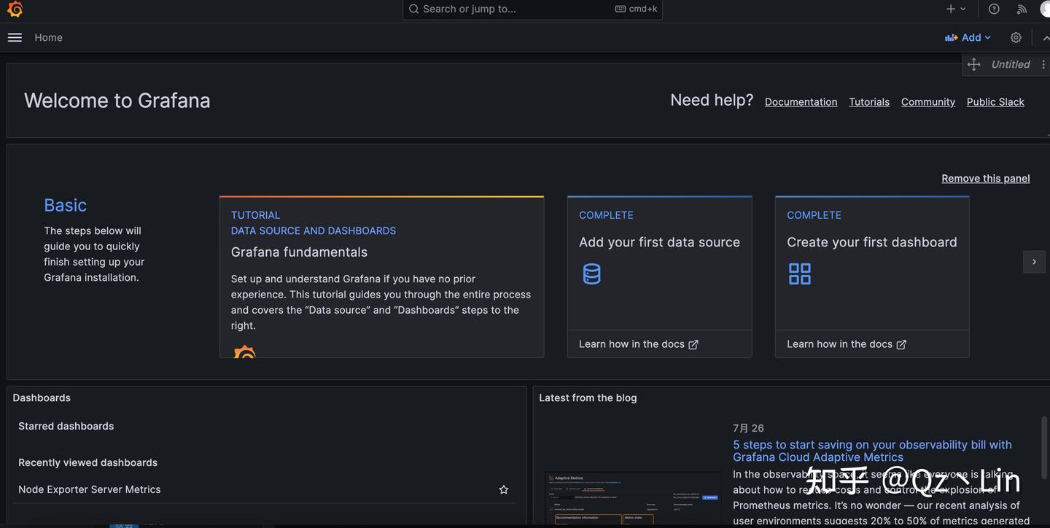Click the dashboard grid icon in dashboard card
Screen dimensions: 1050x528
[x=799, y=273]
